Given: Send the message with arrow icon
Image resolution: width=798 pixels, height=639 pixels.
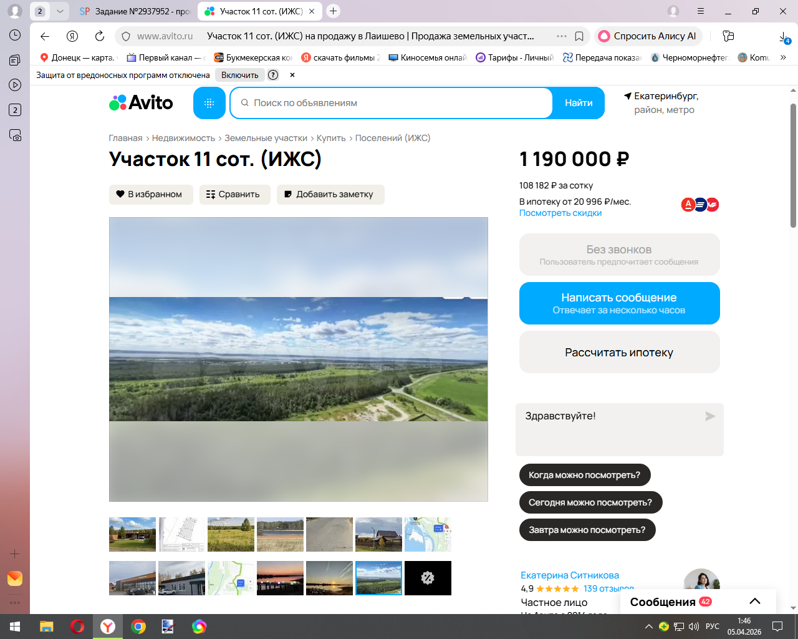Looking at the screenshot, I should (x=710, y=416).
